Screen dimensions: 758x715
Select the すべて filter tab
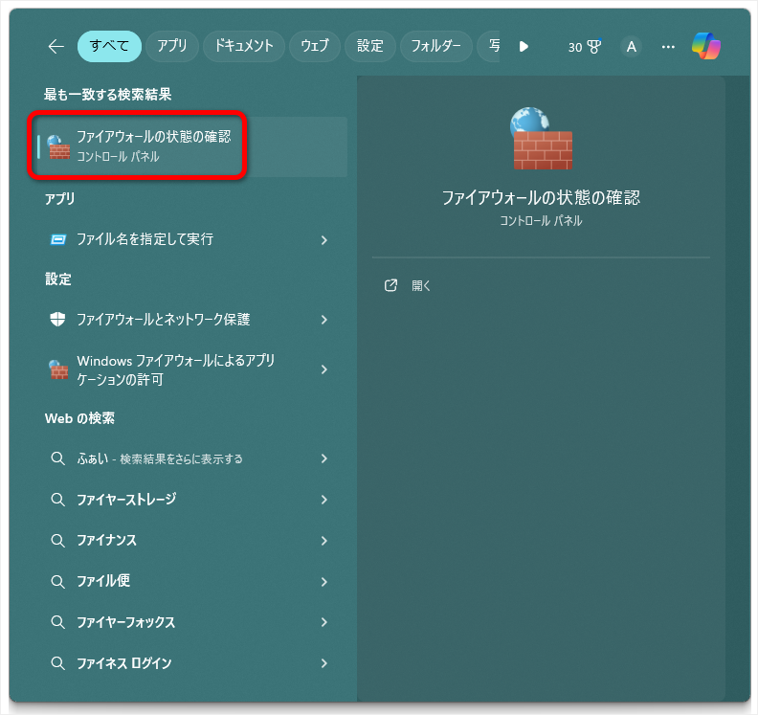point(109,46)
